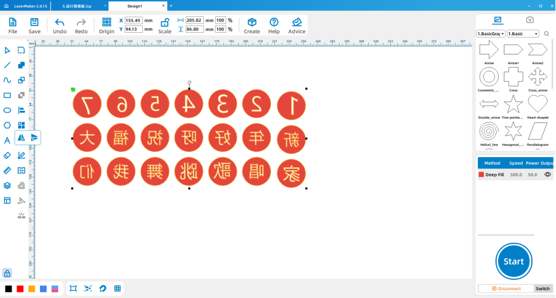Screen dimensions: 556x298
Task: Click the Method column header
Action: pyautogui.click(x=492, y=163)
